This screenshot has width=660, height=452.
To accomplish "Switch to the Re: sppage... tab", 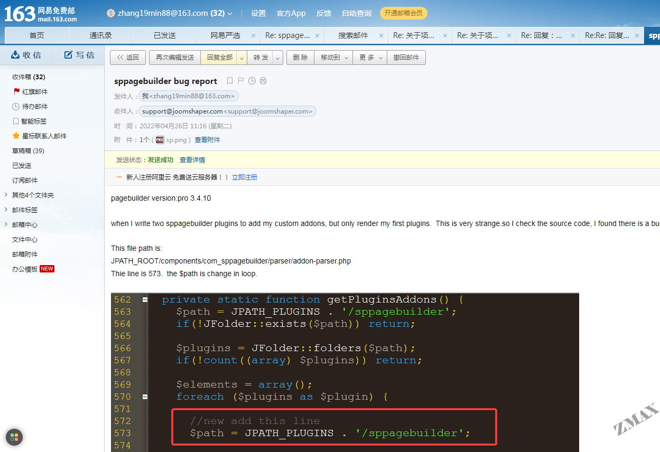I will point(287,35).
